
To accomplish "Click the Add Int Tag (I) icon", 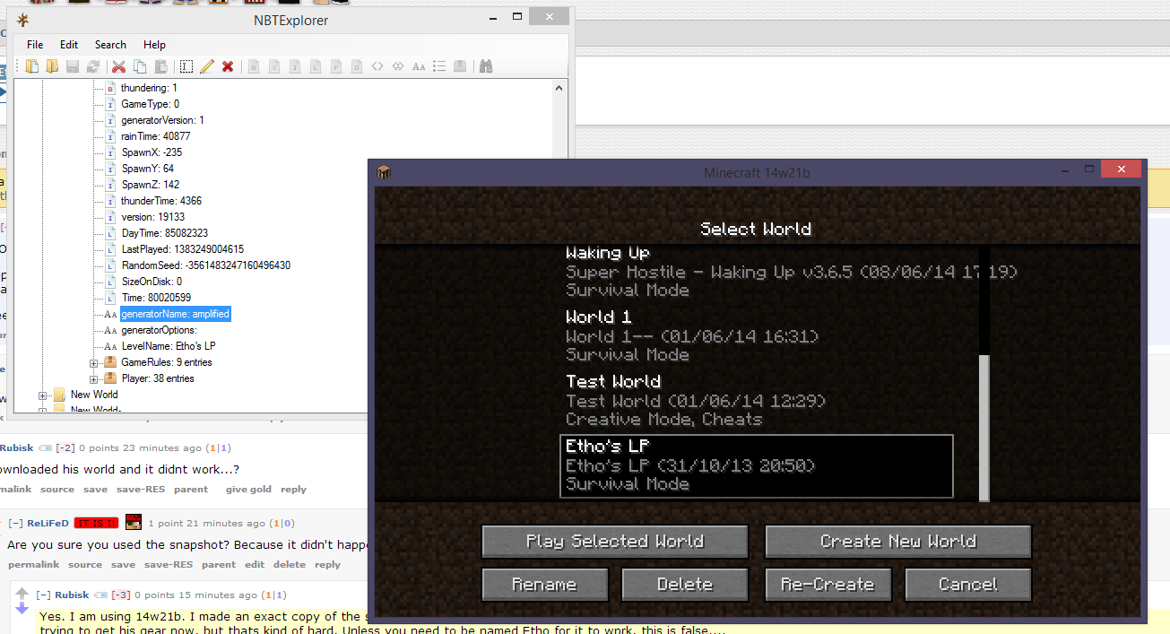I will (x=295, y=66).
